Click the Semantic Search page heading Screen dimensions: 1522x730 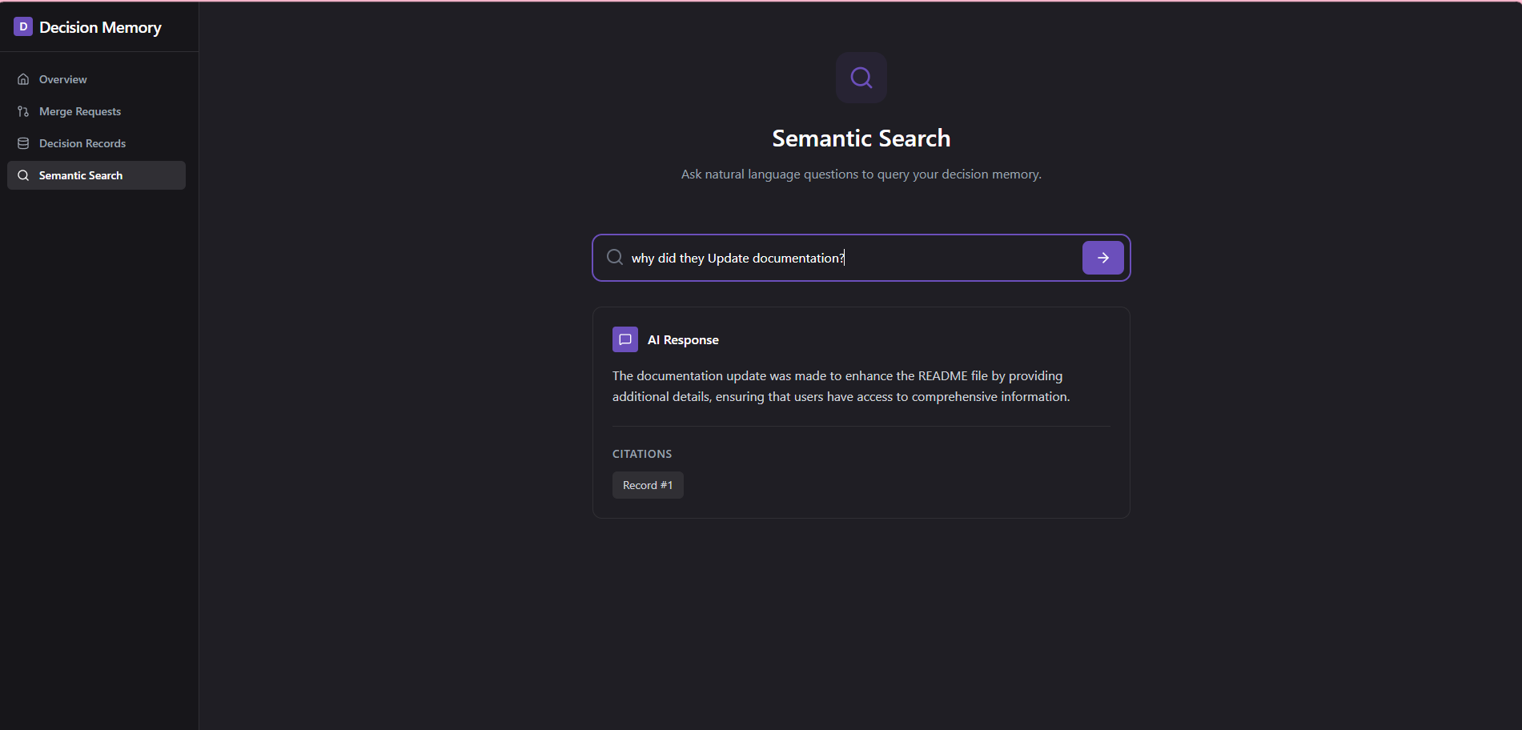click(861, 138)
